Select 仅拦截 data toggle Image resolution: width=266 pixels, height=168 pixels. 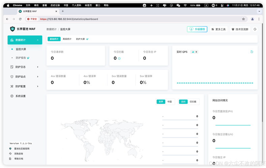click(x=193, y=102)
